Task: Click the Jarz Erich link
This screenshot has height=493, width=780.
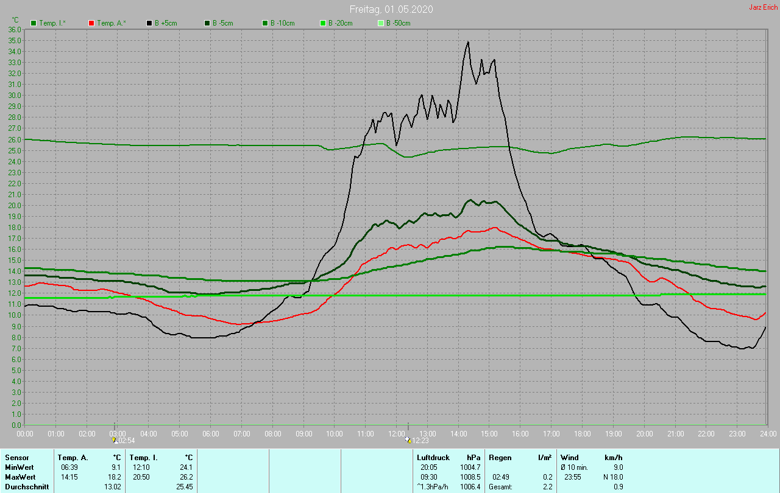Action: click(763, 7)
